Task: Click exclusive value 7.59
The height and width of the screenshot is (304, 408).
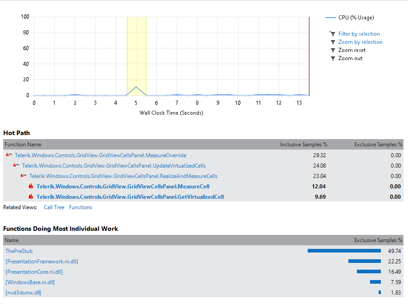Action: (396, 282)
